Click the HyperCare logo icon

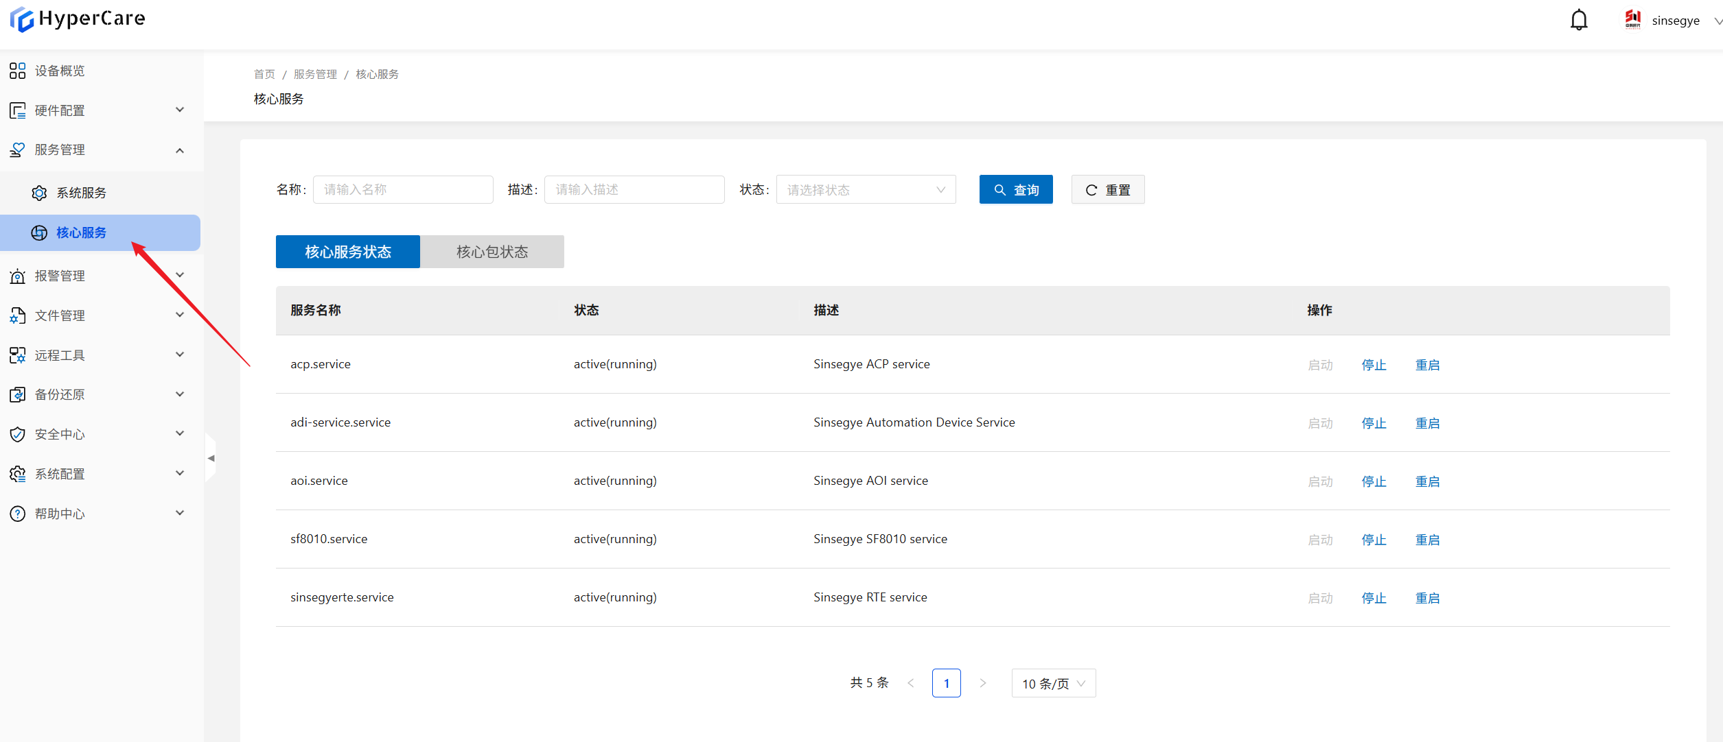(22, 19)
